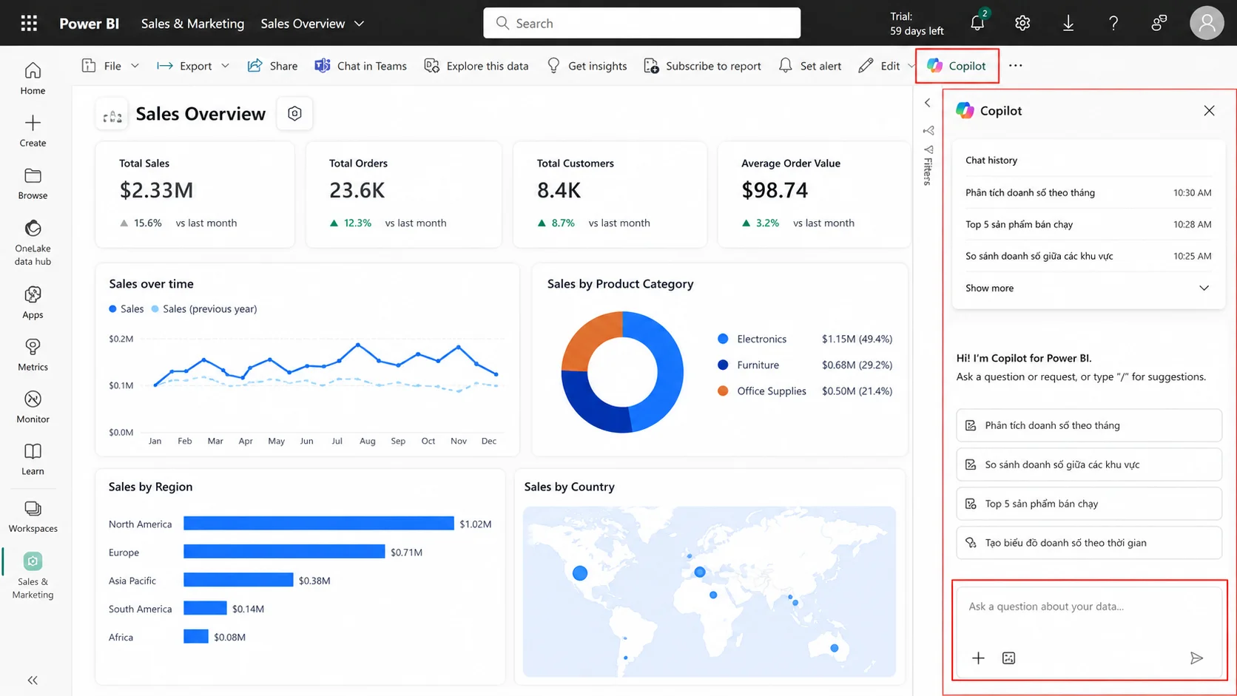Open the Sales Overview page dropdown
This screenshot has width=1237, height=696.
click(312, 24)
